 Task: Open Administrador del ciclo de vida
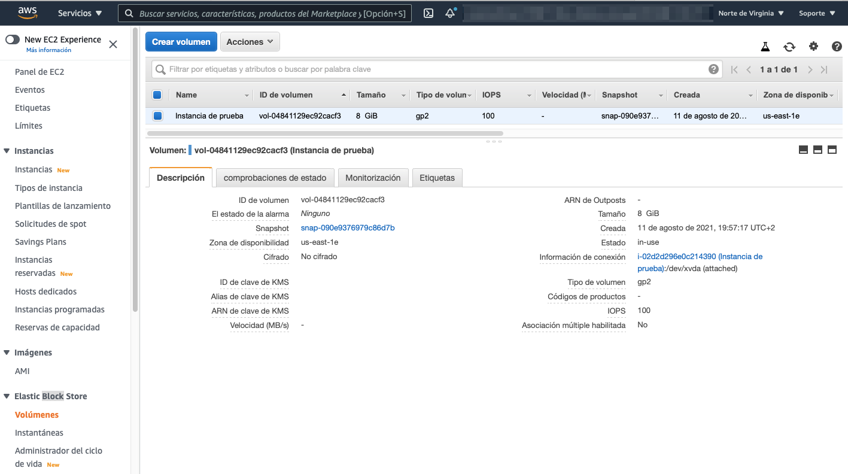pyautogui.click(x=59, y=457)
